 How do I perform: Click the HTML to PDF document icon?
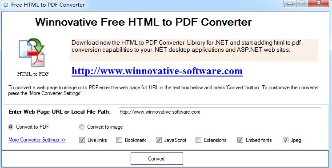[32, 53]
